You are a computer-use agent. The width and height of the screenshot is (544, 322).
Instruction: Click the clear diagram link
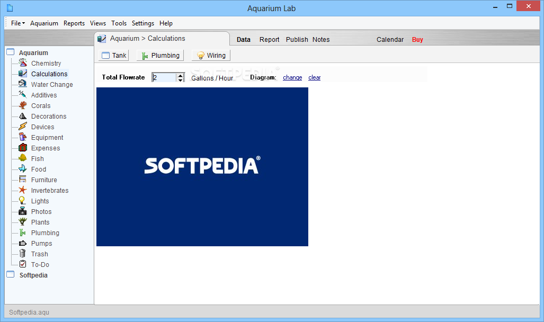pos(314,77)
